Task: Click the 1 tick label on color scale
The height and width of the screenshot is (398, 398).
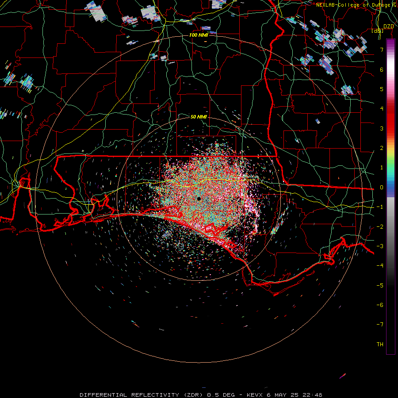Action: [x=382, y=168]
